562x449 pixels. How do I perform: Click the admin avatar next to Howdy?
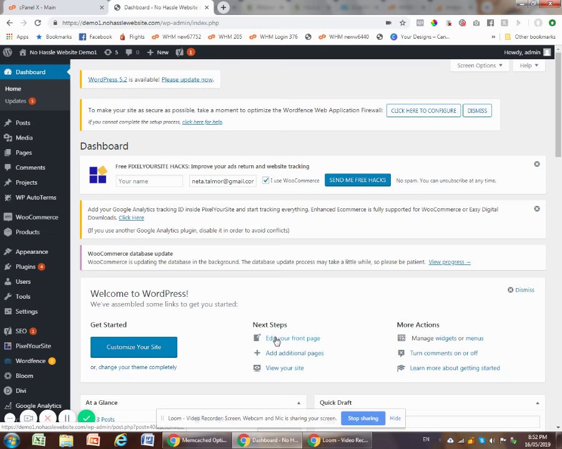(547, 52)
